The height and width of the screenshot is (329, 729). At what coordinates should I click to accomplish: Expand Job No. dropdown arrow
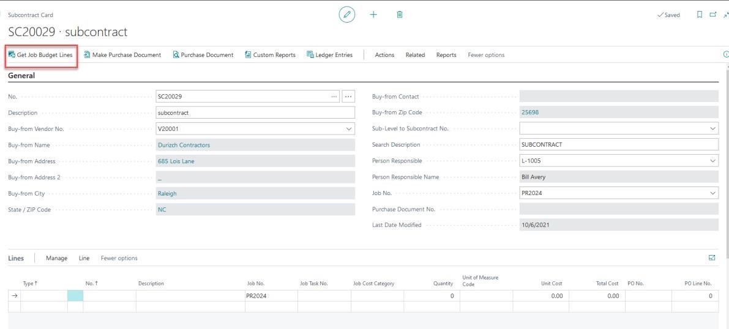[x=712, y=193]
